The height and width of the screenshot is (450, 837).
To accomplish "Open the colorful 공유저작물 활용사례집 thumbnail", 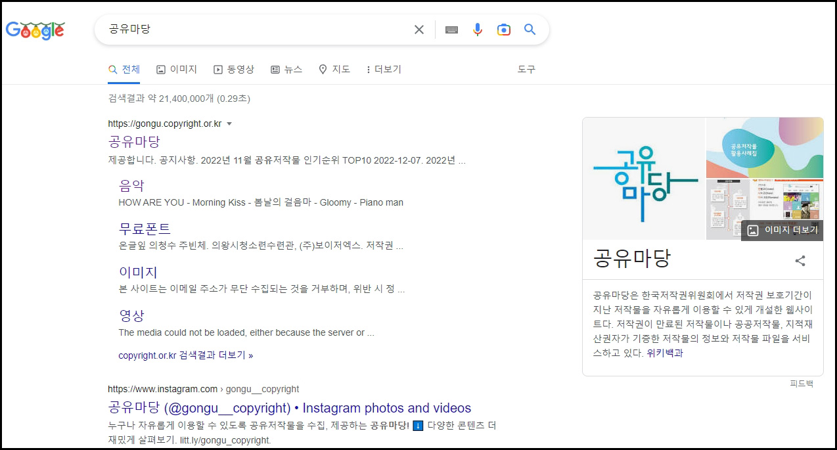I will 765,148.
